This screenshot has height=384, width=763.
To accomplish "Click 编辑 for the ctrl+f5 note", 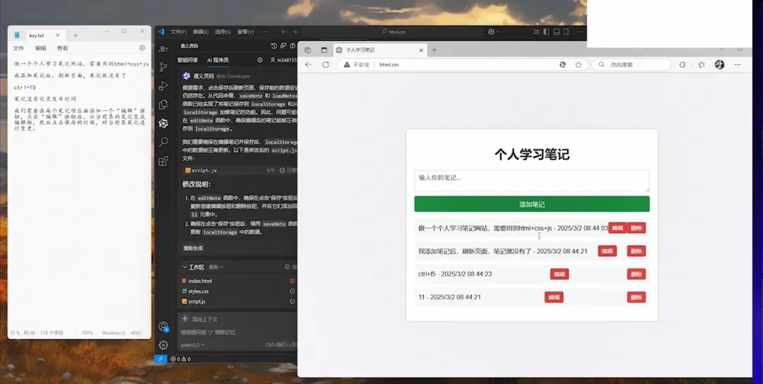I will click(x=560, y=274).
